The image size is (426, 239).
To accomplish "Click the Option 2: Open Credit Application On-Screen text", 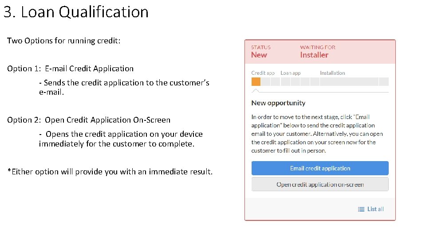I will pyautogui.click(x=89, y=120).
